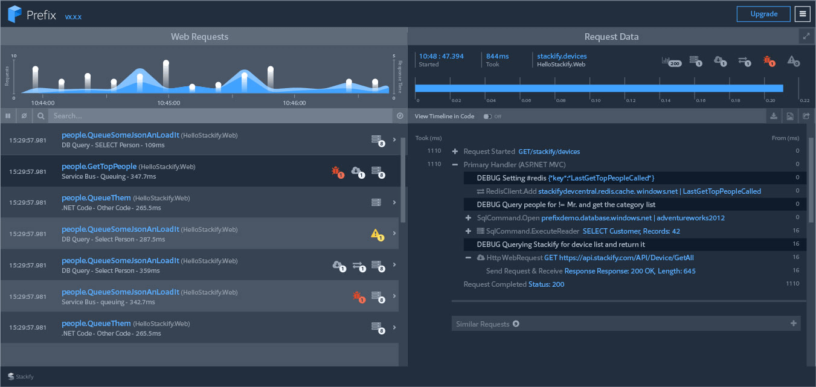Click the arrows cache icon in the request summary
The height and width of the screenshot is (387, 816).
click(x=744, y=61)
